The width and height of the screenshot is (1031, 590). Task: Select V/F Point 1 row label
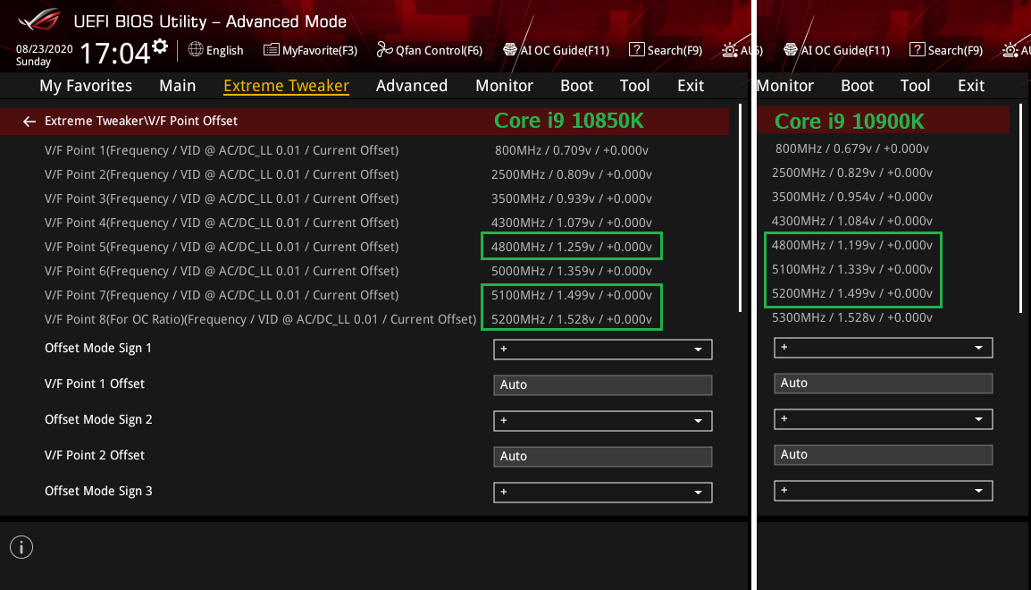tap(222, 150)
